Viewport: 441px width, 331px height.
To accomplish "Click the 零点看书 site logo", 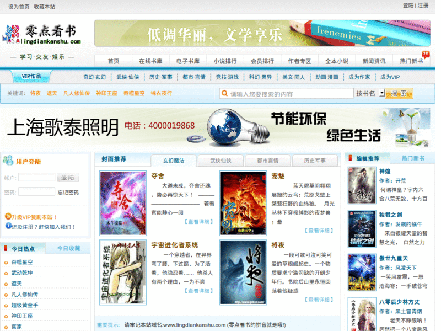I will pos(42,35).
